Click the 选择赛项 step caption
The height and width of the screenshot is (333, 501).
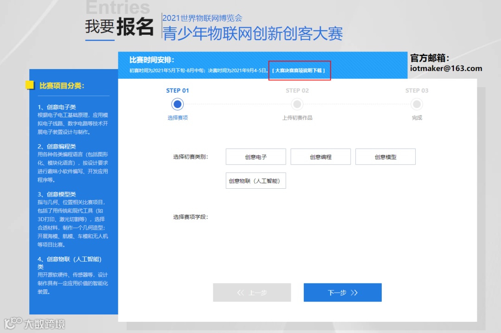click(x=178, y=118)
